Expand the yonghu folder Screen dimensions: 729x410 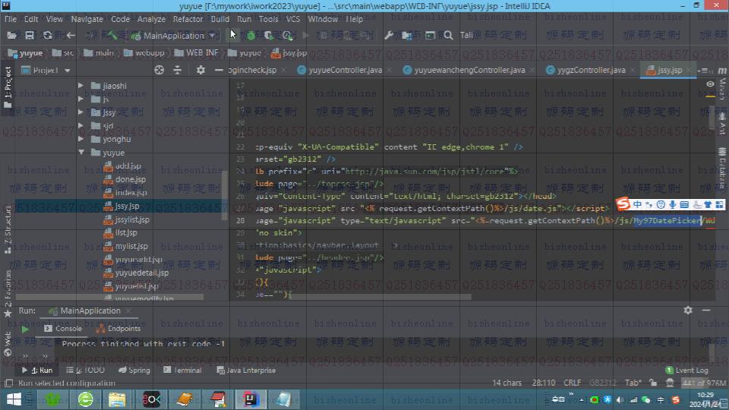tap(81, 139)
